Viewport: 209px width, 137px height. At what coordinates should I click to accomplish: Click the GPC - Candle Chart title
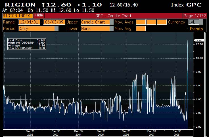[x=113, y=16]
